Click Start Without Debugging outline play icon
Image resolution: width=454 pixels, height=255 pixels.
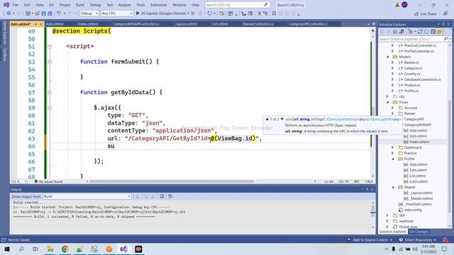point(193,13)
